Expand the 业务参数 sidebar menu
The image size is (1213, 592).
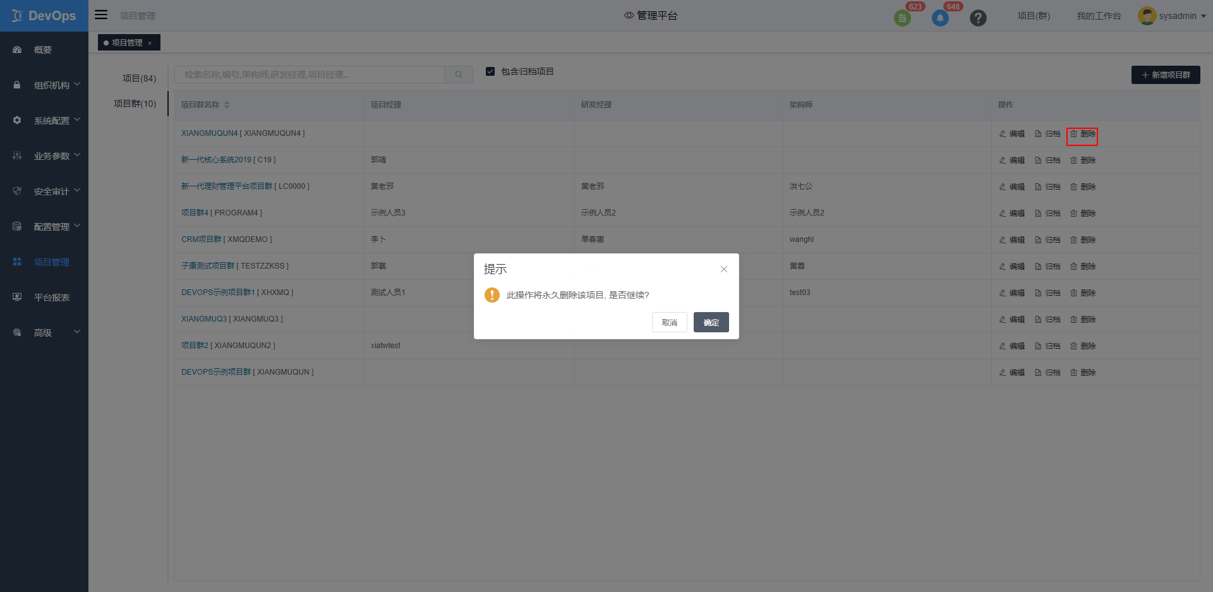tap(44, 155)
